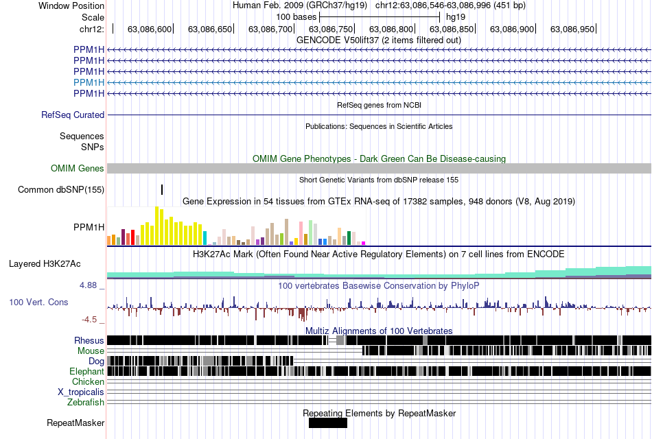Viewport: 652px width, 439px height.
Task: Click the SNPs track label
Action: (93, 147)
